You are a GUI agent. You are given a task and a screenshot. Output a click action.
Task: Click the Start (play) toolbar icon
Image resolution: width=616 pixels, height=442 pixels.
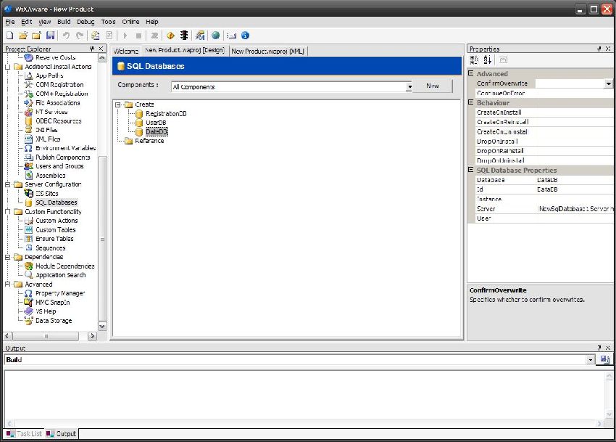tap(125, 36)
